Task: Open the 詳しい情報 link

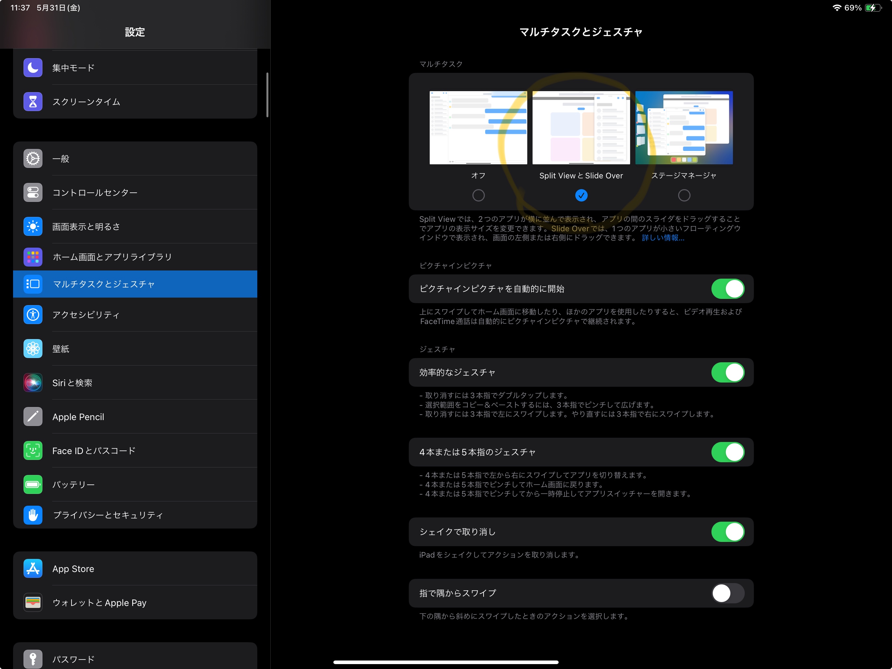Action: (662, 238)
